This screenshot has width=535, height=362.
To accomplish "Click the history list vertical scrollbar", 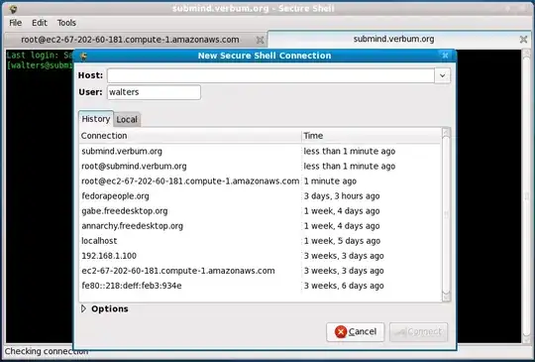I will (x=446, y=214).
